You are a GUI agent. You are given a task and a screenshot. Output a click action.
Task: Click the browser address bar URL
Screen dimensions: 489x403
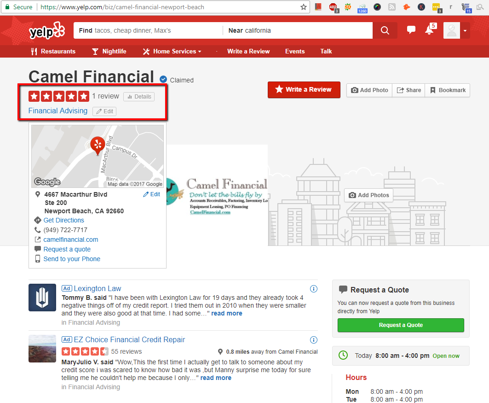122,7
